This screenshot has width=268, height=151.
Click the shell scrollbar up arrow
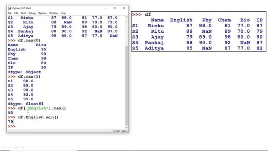pyautogui.click(x=126, y=17)
